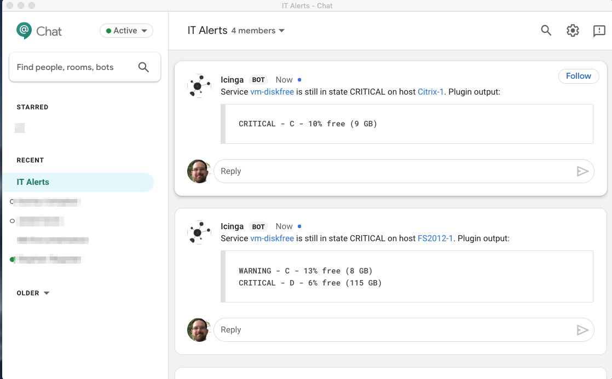Click 'WARNING - C - 13% free (8 GB)' text
Image resolution: width=612 pixels, height=379 pixels.
click(x=305, y=271)
